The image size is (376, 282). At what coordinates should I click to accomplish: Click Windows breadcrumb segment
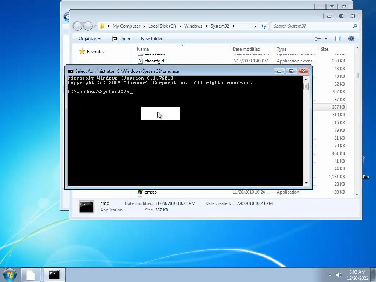[193, 26]
